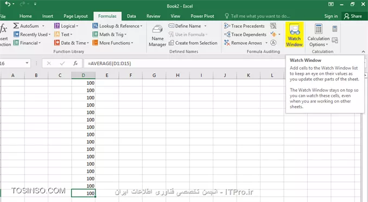Click the Insert Function fx in formula bar
The image size is (368, 202).
click(x=75, y=64)
